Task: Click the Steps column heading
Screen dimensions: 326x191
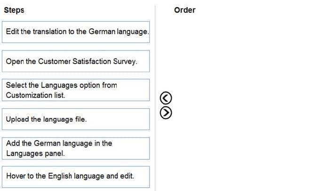Action: (14, 10)
